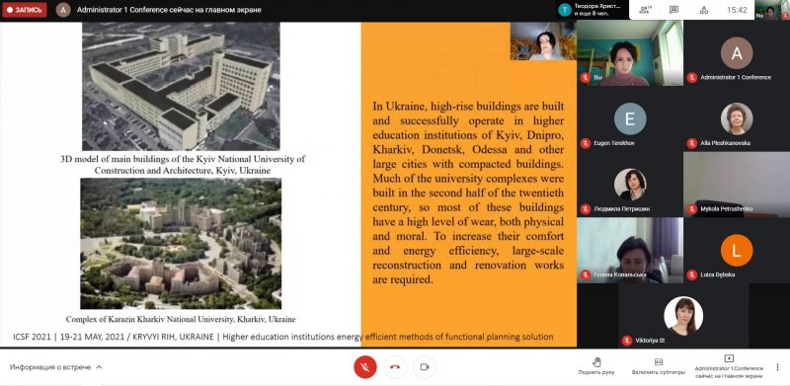The width and height of the screenshot is (790, 386).
Task: Click muted mic icon beside Mykola Petrushenko
Action: point(692,208)
